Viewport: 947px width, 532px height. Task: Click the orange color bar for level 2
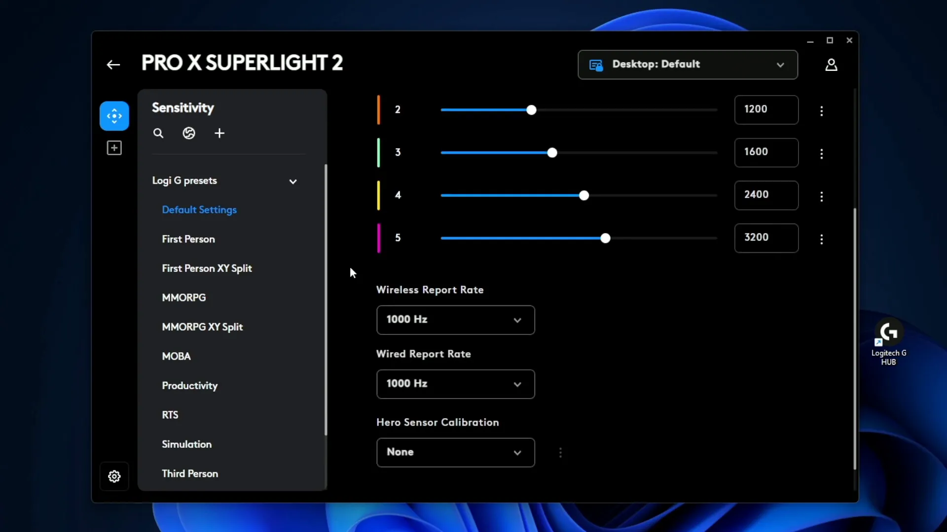coord(379,110)
